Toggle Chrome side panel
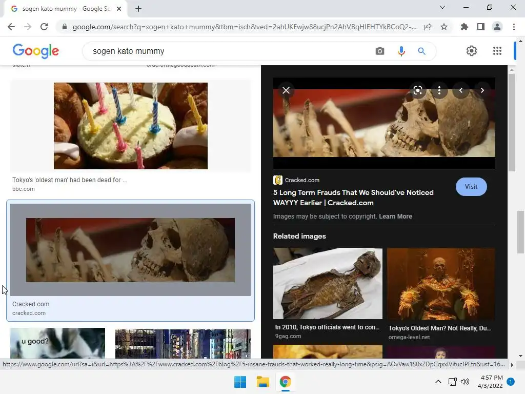The image size is (525, 394). point(481,27)
